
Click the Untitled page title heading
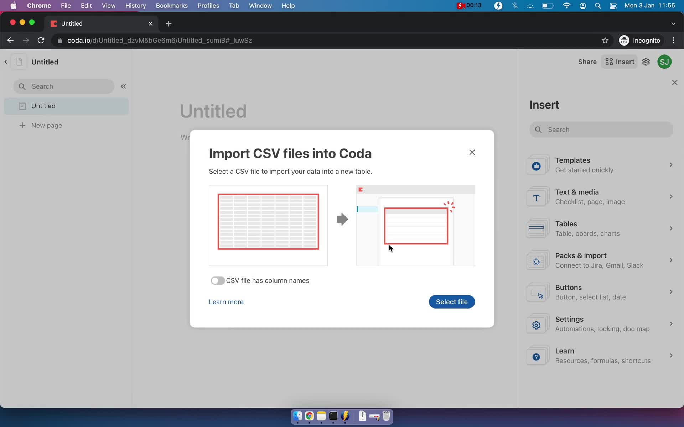coord(213,111)
